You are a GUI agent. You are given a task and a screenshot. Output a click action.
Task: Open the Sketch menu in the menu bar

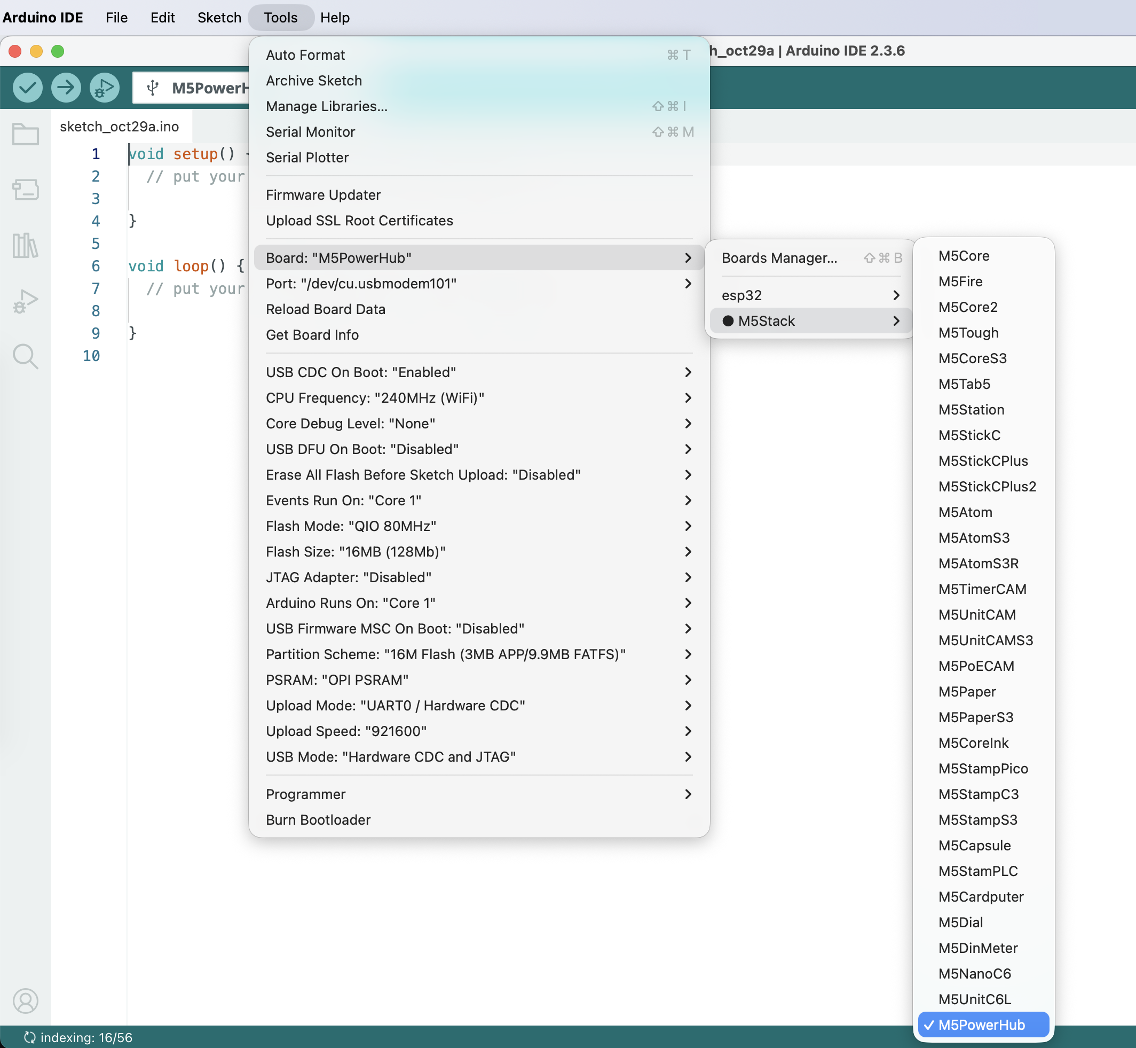219,18
